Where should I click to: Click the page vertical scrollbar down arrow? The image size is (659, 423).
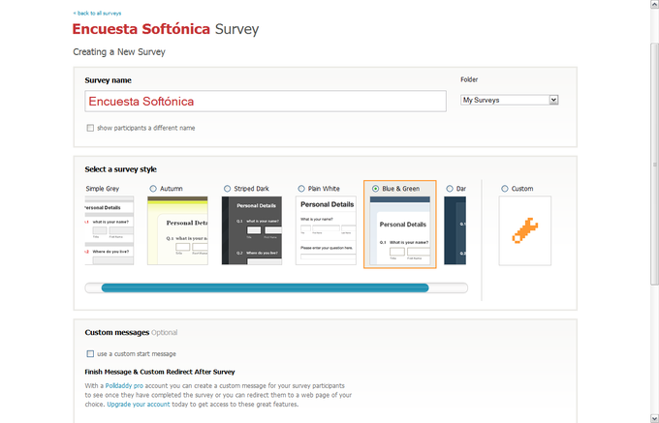pyautogui.click(x=653, y=418)
